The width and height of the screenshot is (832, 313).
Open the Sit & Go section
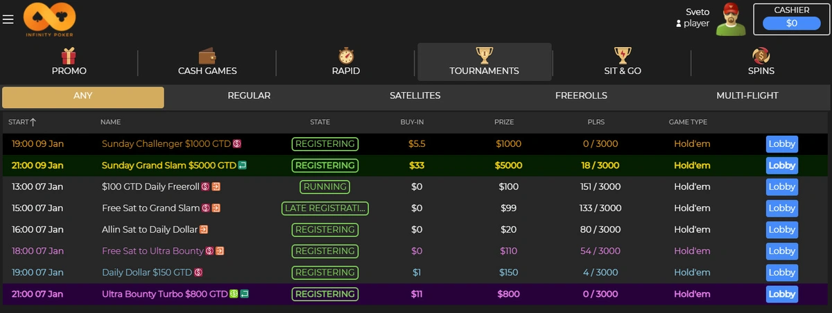pyautogui.click(x=623, y=62)
